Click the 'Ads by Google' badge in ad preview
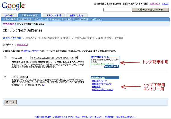The width and height of the screenshot is (171, 119). (111, 67)
